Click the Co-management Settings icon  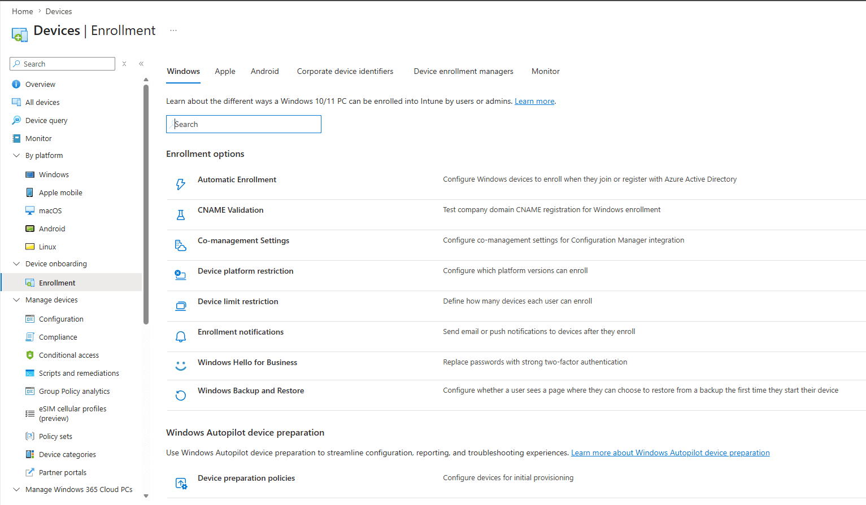(x=181, y=245)
